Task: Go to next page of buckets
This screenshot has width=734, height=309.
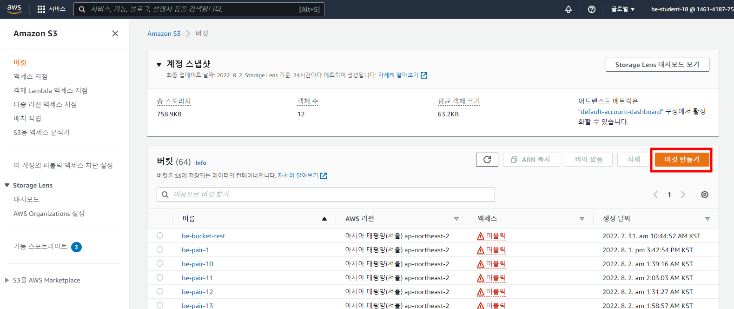Action: (683, 195)
